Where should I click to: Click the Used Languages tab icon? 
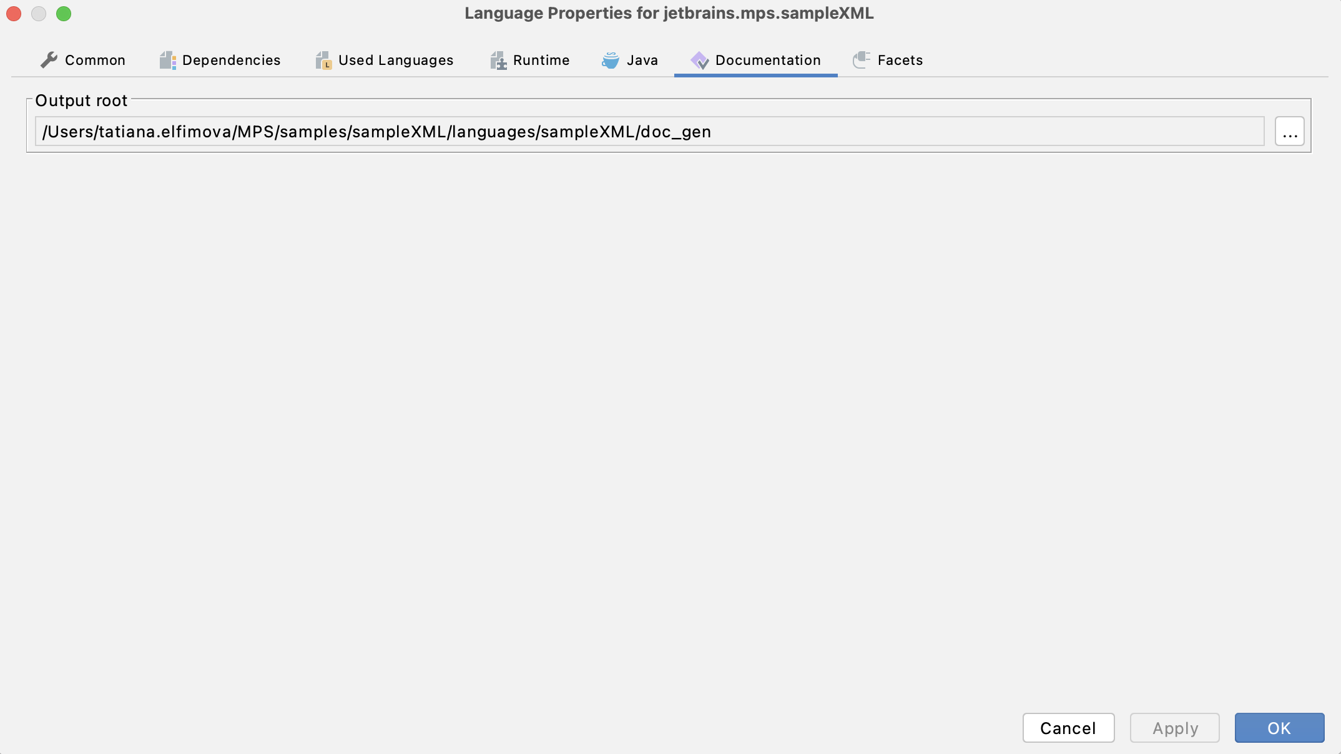pos(323,60)
